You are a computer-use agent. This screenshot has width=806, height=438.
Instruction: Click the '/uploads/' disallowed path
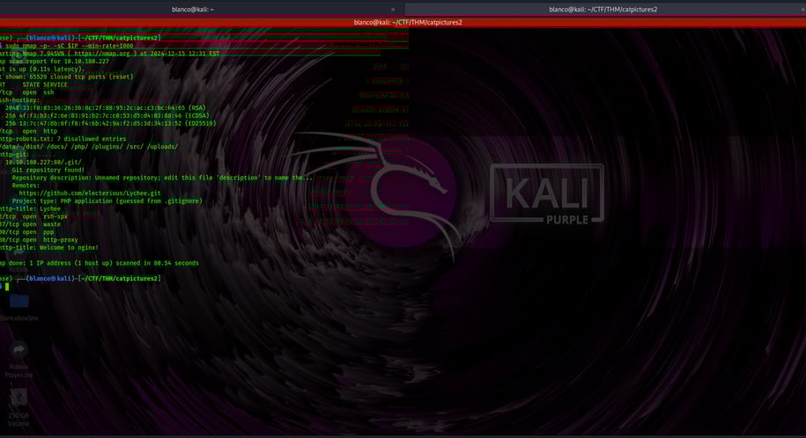162,146
